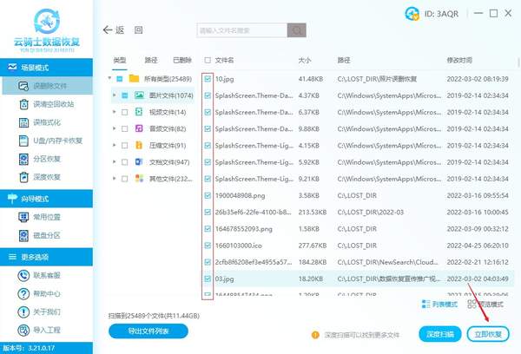This screenshot has height=354, width=521.
Task: Uncheck the 1660103000.ico checkbox
Action: [208, 246]
